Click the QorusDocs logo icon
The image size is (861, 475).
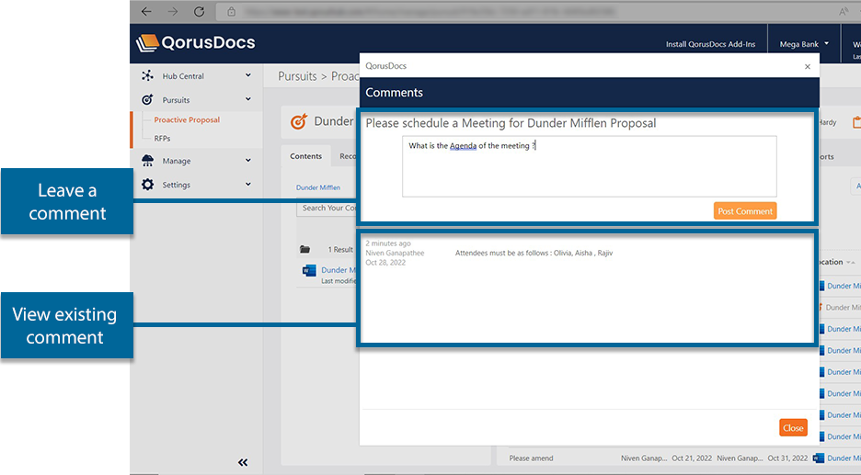tap(147, 43)
